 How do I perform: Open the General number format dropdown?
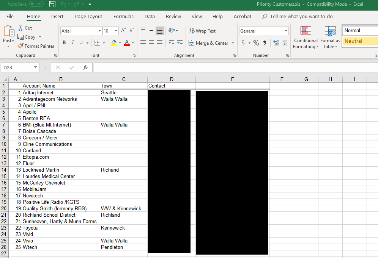coord(286,31)
